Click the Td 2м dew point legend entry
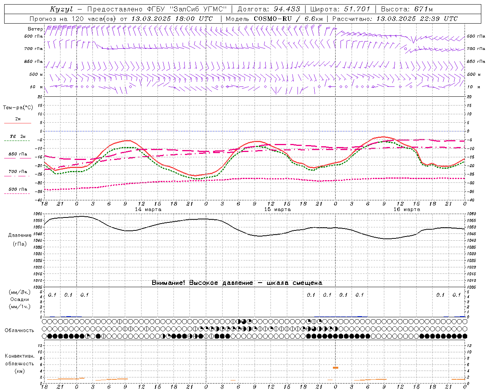Screen dimensions: 487x390 (x=18, y=136)
